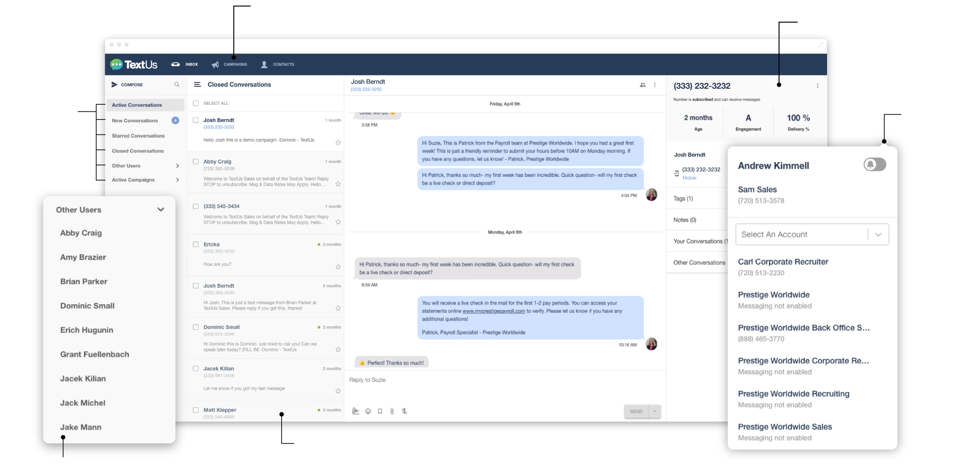Toggle the Andrew Kimmell notification switch
The height and width of the screenshot is (471, 973).
pyautogui.click(x=875, y=164)
